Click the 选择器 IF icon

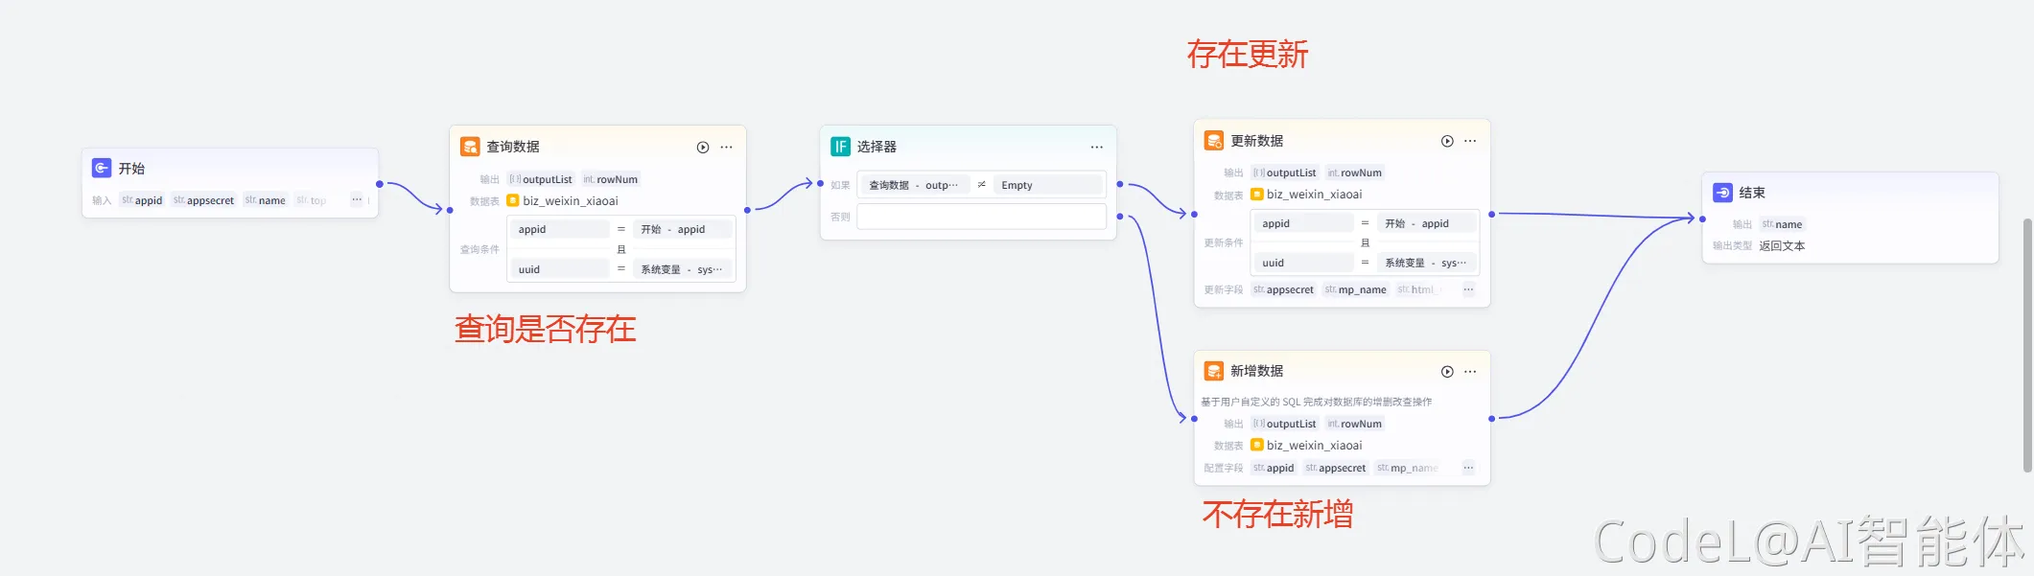tap(840, 147)
